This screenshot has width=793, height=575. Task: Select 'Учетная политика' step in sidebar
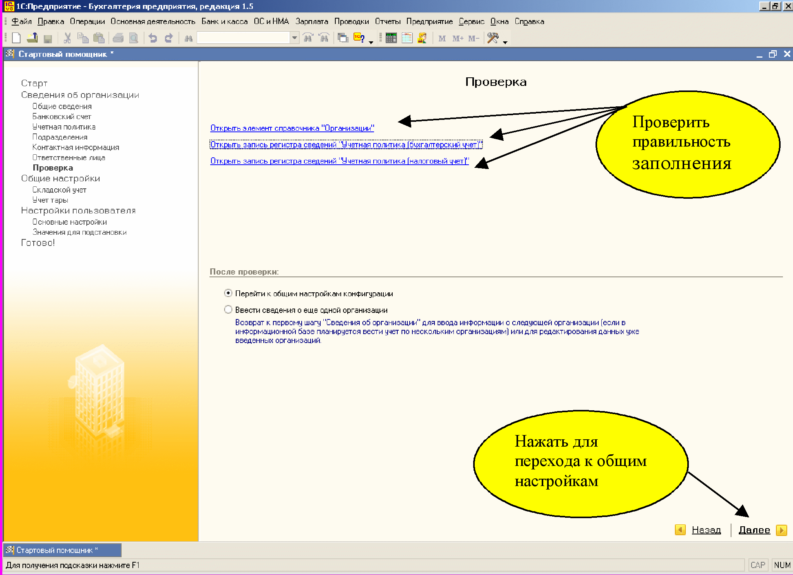(64, 127)
